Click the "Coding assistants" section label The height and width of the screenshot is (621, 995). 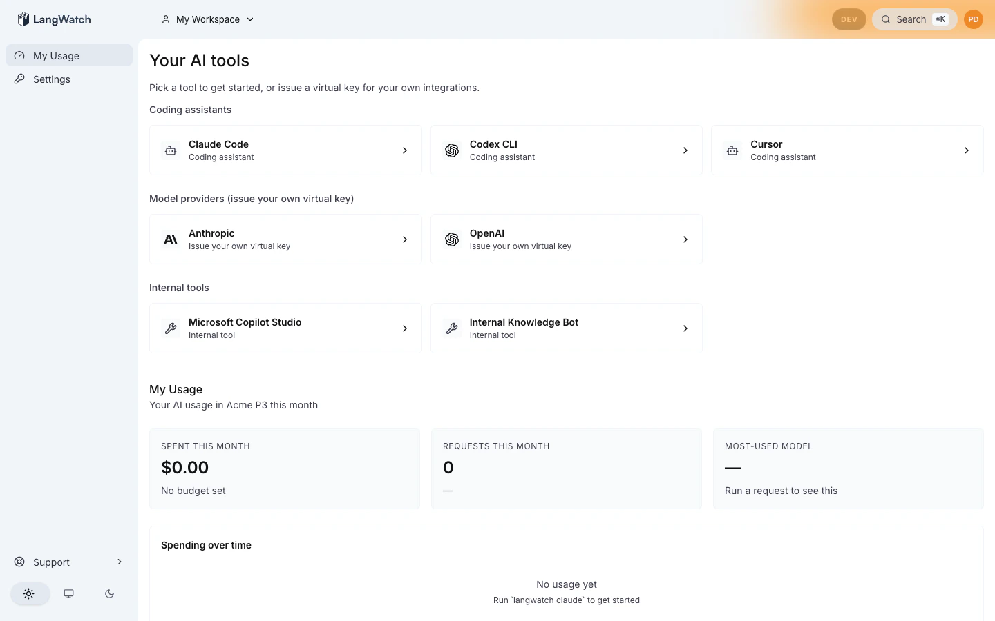pos(190,110)
